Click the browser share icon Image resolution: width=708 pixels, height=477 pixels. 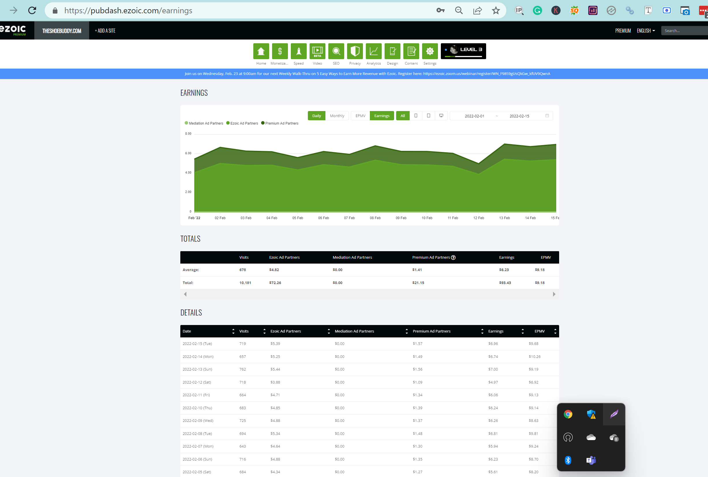(477, 11)
